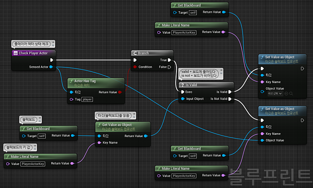Image resolution: width=313 pixels, height=188 pixels.
Task: Open the 에셋 선택 asset dropdown
Action: point(275,93)
